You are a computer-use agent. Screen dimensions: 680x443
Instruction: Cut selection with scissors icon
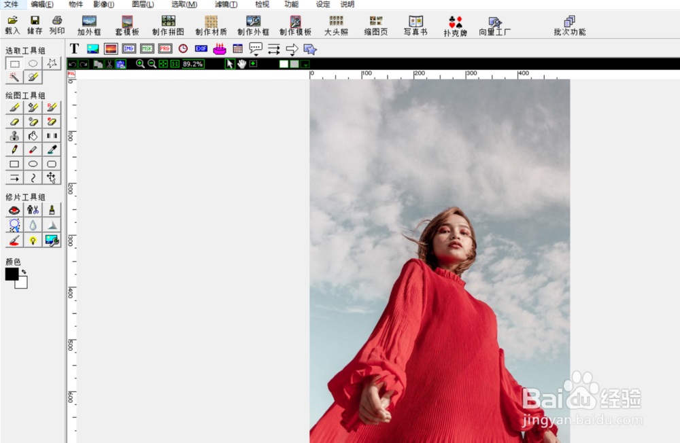pos(109,64)
